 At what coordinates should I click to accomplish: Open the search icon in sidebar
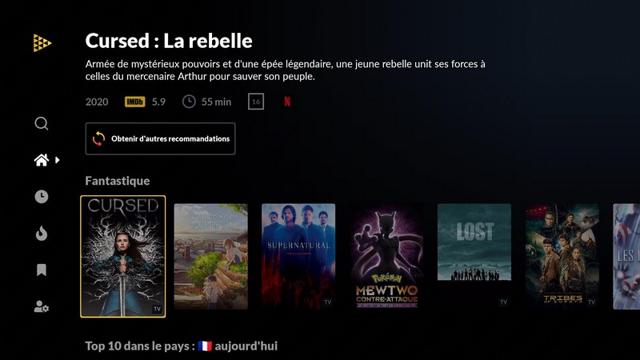42,123
